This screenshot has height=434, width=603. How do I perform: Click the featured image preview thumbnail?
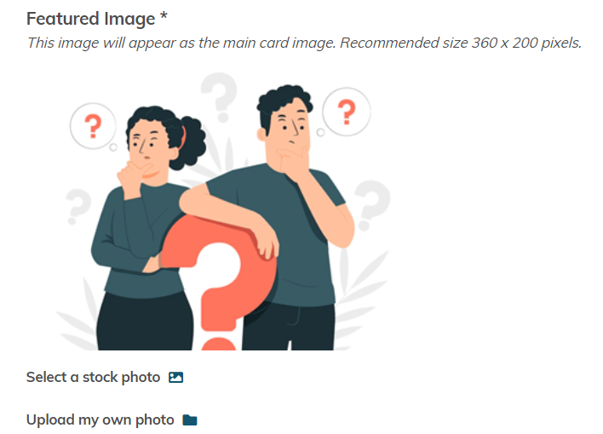coord(223,211)
